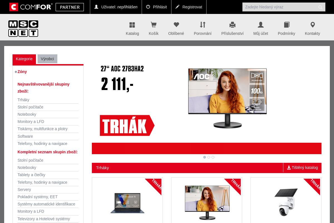Click the PARTNER badge

click(70, 7)
